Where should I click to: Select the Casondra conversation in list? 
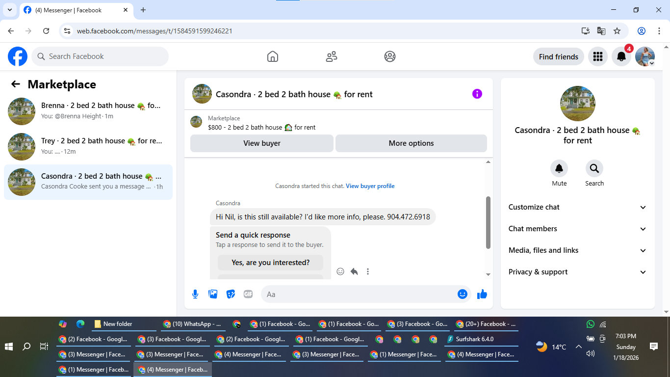click(x=88, y=182)
